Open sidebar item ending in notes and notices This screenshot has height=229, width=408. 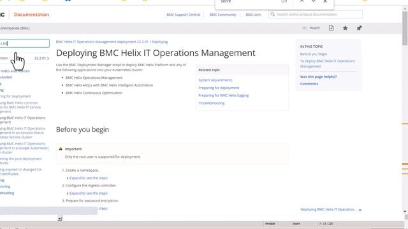click(x=15, y=71)
